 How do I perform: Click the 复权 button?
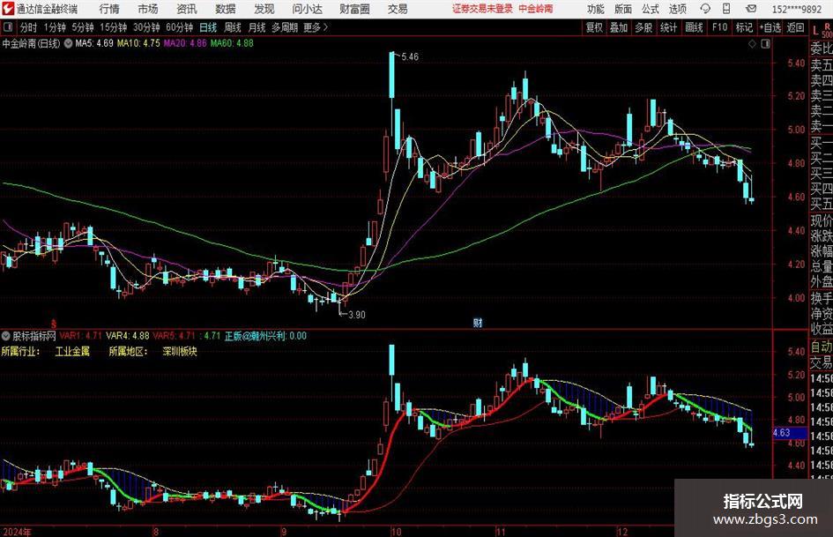click(x=594, y=27)
